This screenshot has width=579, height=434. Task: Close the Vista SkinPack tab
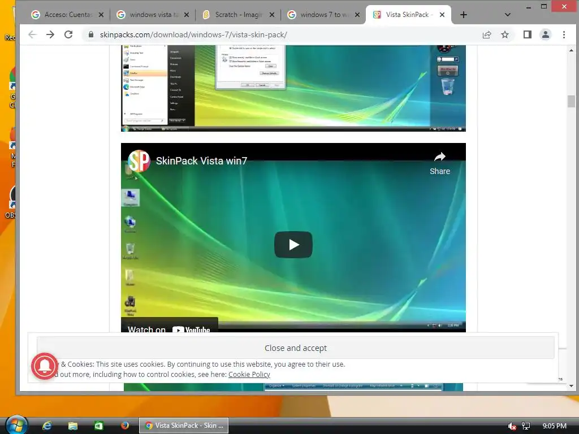point(442,15)
